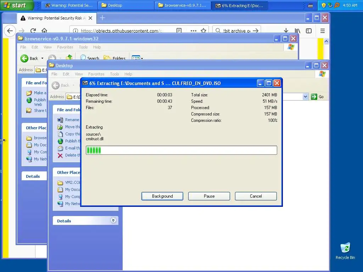The height and width of the screenshot is (272, 363).
Task: Open the Recycle Bin icon
Action: click(345, 251)
